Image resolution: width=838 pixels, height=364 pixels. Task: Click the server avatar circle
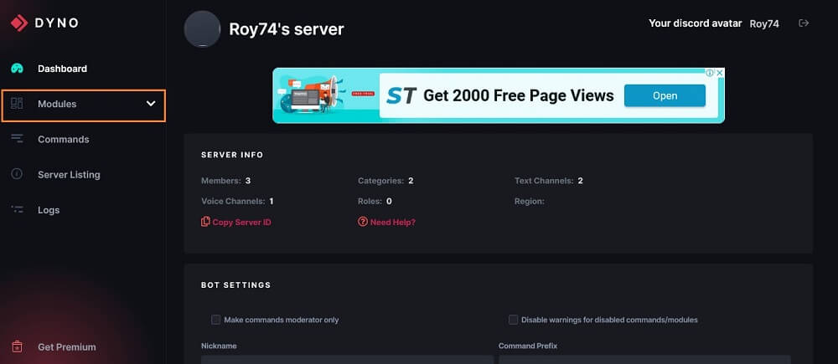[x=202, y=28]
